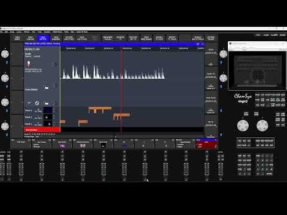Open the Layout menu

pos(19,32)
